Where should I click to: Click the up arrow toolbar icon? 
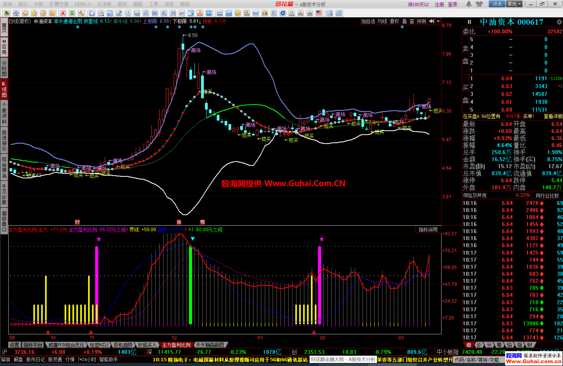pos(34,13)
